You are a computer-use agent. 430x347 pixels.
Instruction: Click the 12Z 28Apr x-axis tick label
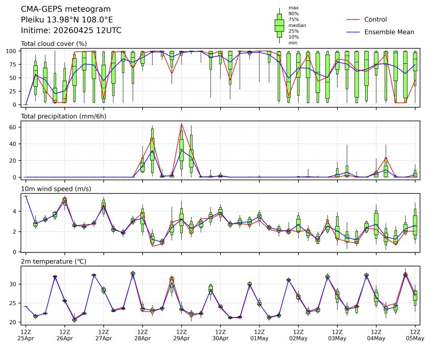[142, 334]
